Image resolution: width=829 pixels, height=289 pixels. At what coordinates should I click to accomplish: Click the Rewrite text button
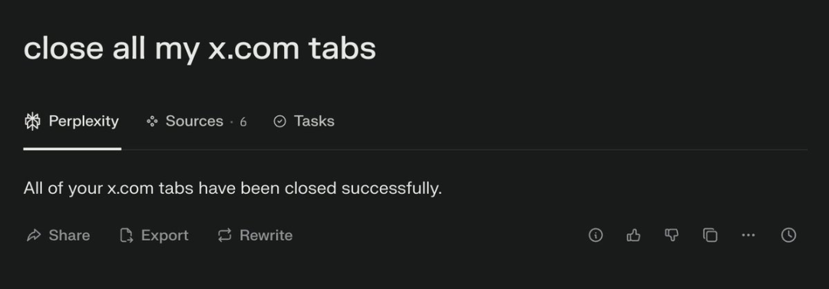(x=266, y=235)
